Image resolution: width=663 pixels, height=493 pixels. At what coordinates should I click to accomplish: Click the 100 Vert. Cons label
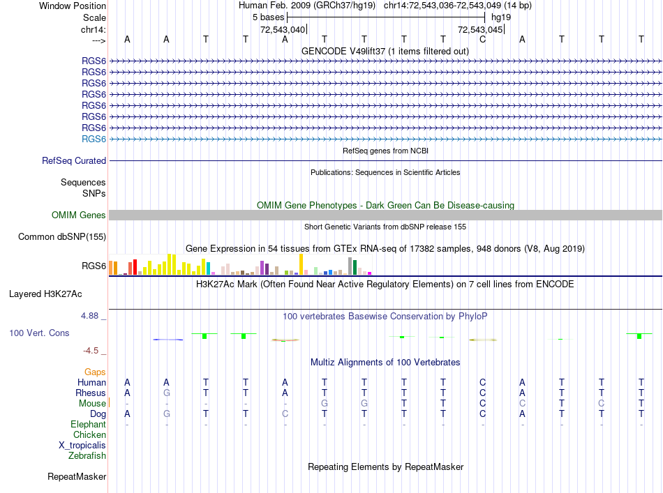tap(39, 333)
